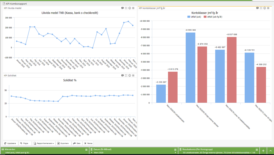Click blue bar labeled -6 139 721
274x155 pixels.
pyautogui.click(x=249, y=78)
